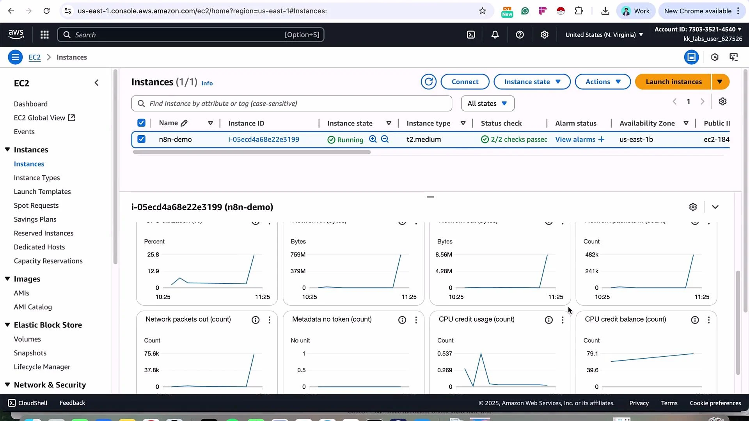749x421 pixels.
Task: Click the AWS logo home icon
Action: [16, 34]
